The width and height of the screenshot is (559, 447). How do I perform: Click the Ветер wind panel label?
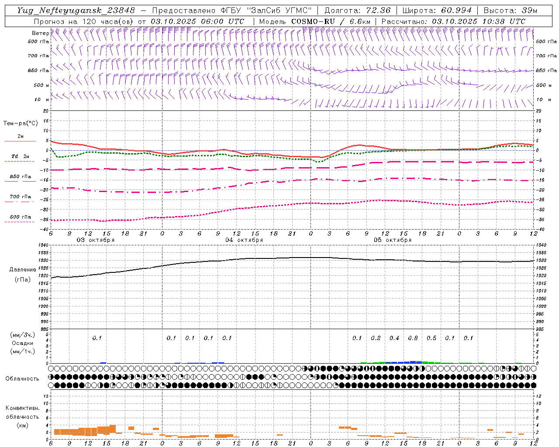(x=40, y=33)
